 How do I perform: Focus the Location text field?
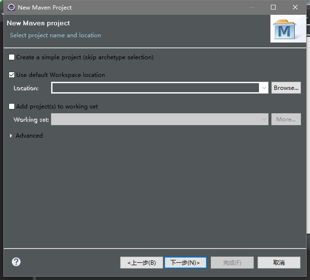(x=155, y=88)
